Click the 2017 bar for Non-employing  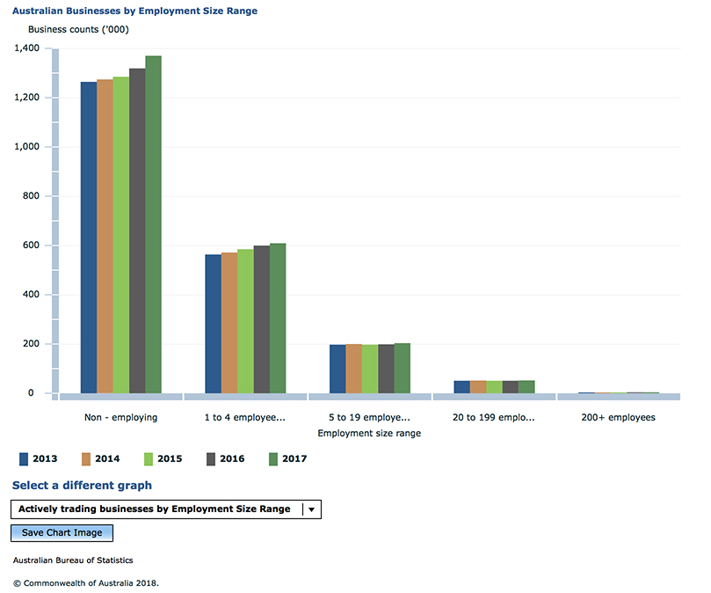tap(153, 224)
